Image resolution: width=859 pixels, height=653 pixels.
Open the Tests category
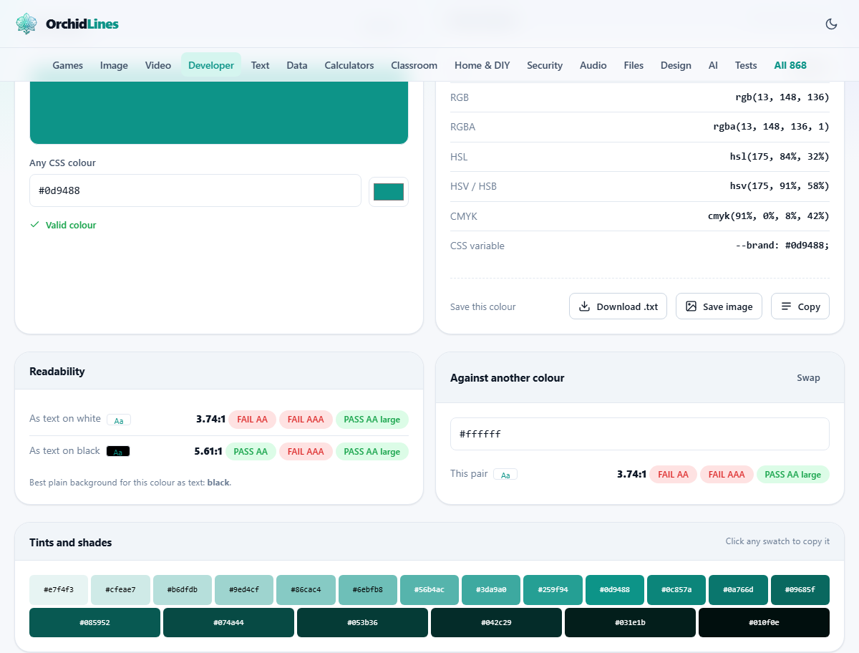pyautogui.click(x=746, y=65)
